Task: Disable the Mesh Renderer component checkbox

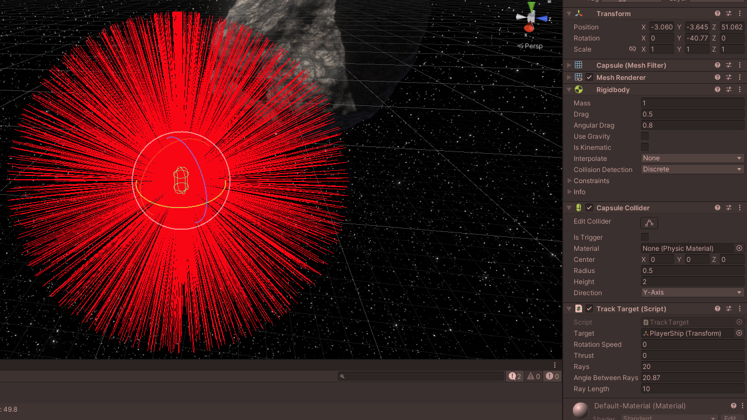Action: tap(589, 78)
